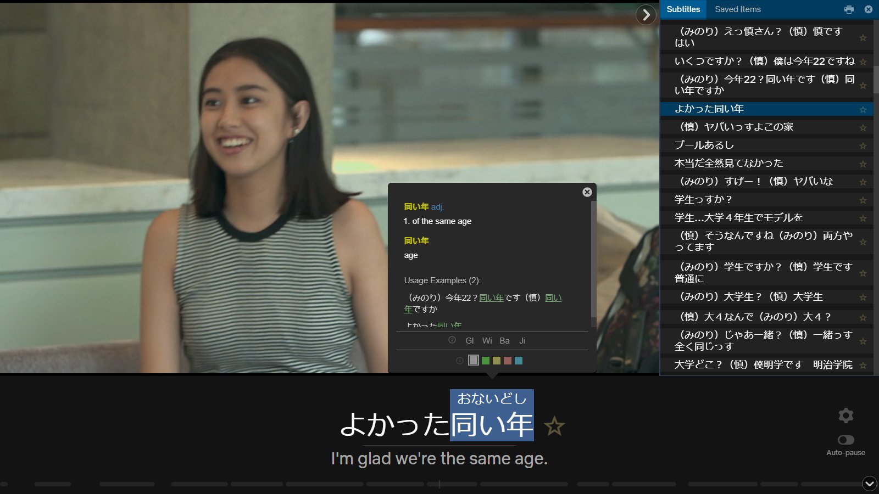879x494 pixels.
Task: Click the print subtitles icon
Action: [x=849, y=9]
